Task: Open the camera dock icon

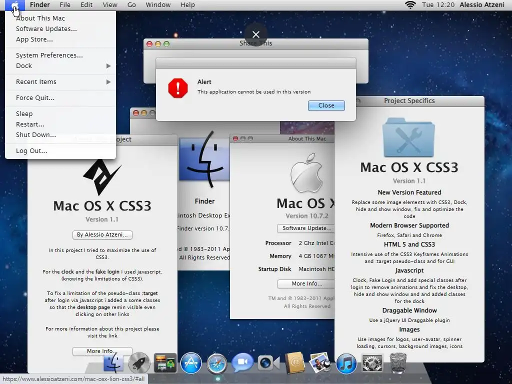Action: point(268,363)
